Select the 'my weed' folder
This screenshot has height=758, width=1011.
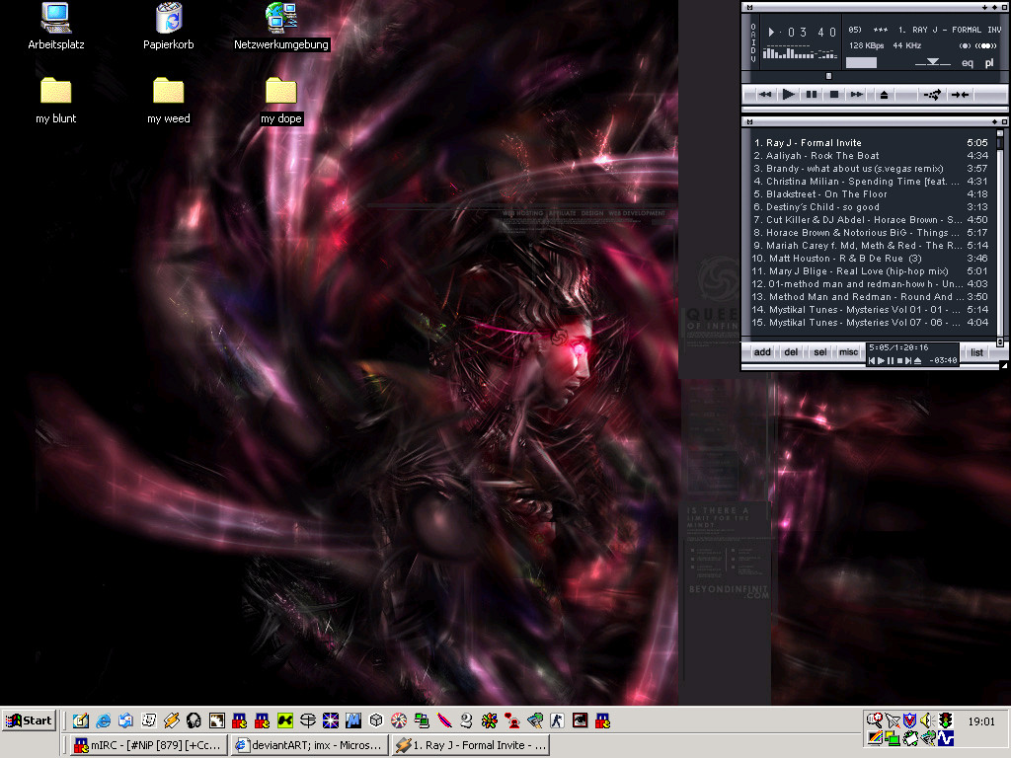point(169,101)
